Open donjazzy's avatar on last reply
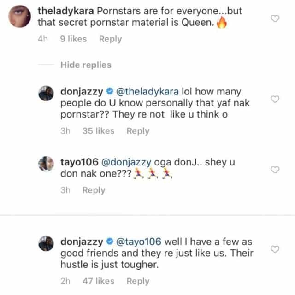 pyautogui.click(x=48, y=244)
